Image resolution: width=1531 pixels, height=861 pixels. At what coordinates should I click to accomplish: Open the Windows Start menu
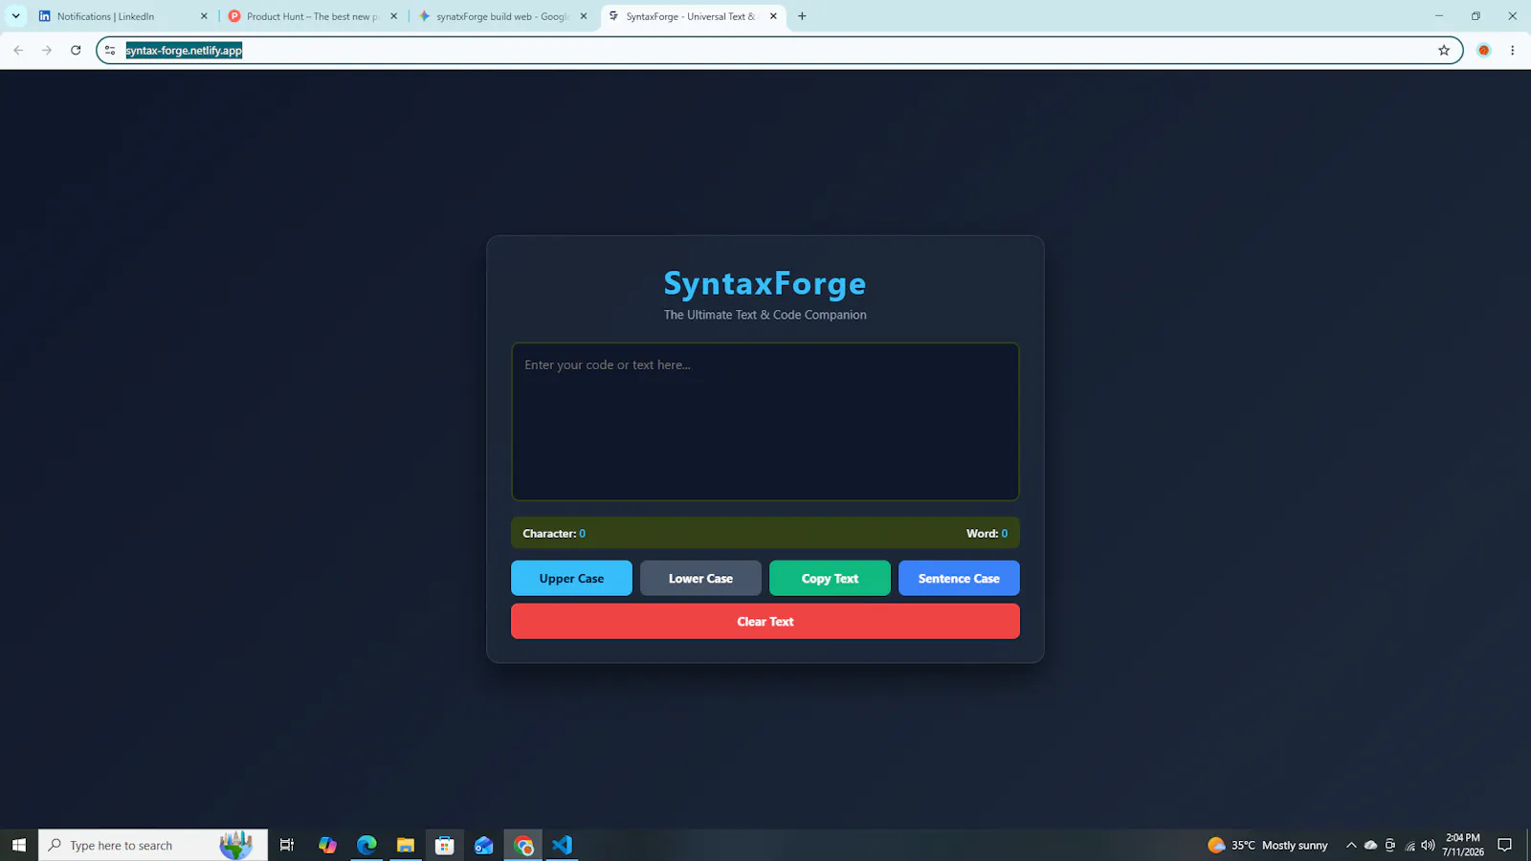18,845
